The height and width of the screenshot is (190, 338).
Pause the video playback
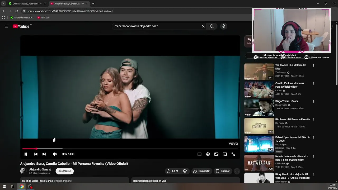point(26,154)
